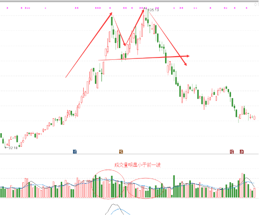Screen dimensions: 259x215
Task: Click the lowest candle near 32.18
Action: pyautogui.click(x=5, y=144)
